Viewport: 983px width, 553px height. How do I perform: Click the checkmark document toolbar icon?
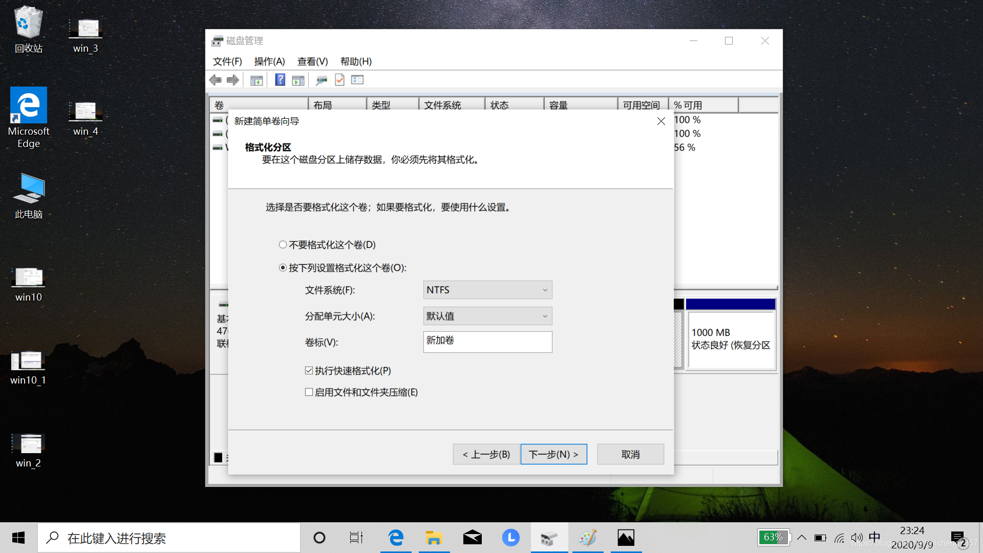tap(339, 80)
